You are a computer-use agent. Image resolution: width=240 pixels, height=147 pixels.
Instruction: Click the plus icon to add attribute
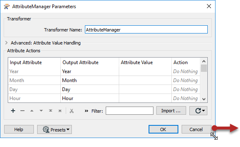click(x=13, y=111)
